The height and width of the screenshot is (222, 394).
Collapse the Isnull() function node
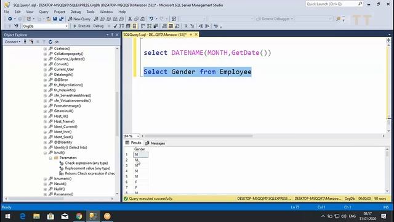[45, 153]
